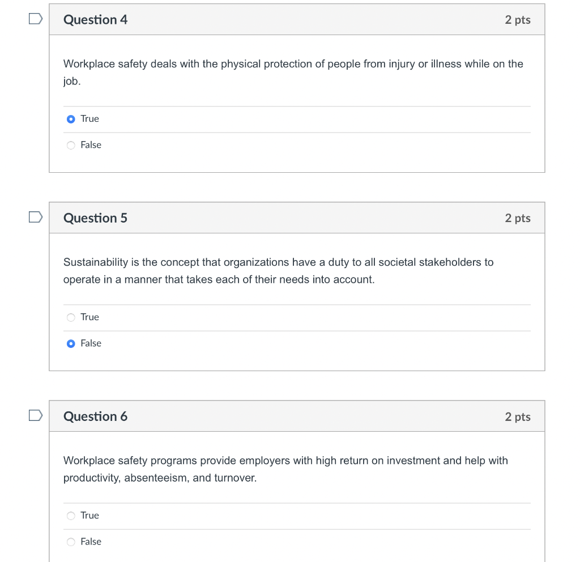Click the '2 pts' label on Question 5
580x562 pixels.
(517, 218)
